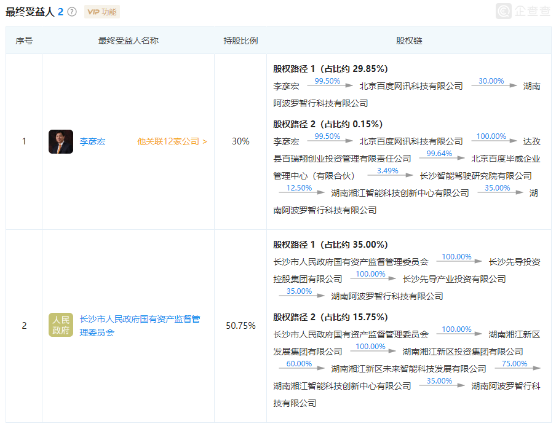
Task: Click the 75.00% stake percentage label
Action: tap(515, 364)
